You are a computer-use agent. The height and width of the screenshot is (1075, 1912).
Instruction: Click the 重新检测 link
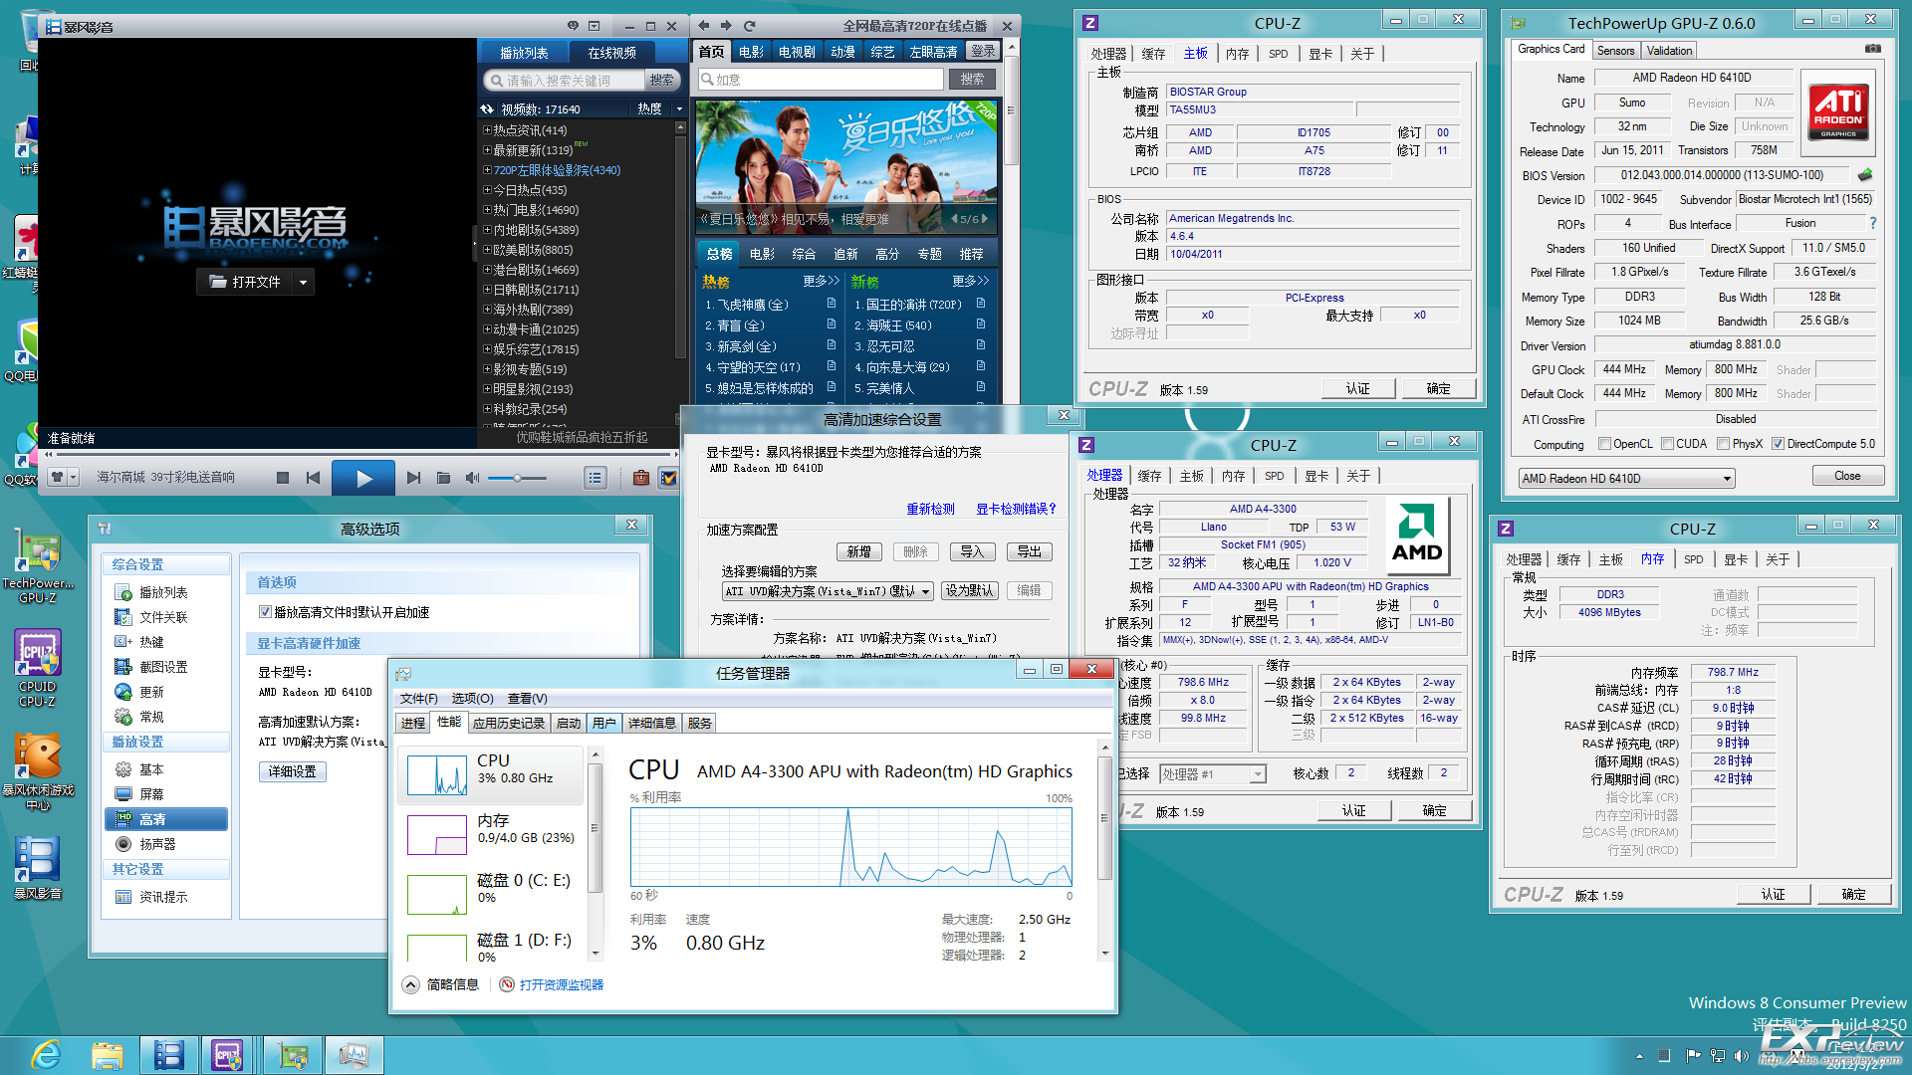point(930,509)
